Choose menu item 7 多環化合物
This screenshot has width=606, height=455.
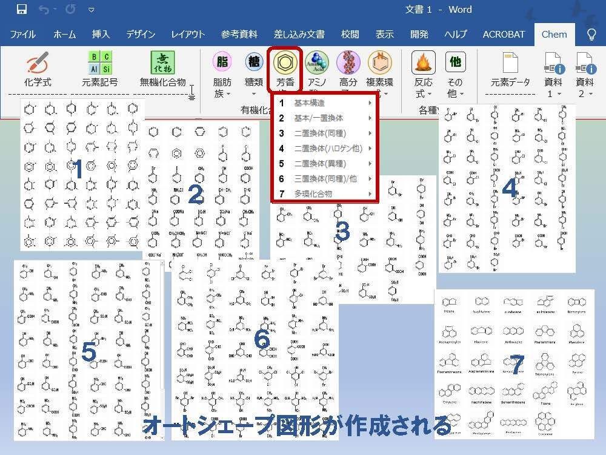pos(325,194)
